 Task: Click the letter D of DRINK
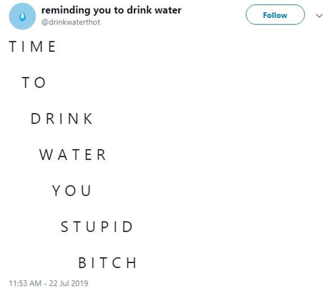(x=36, y=119)
